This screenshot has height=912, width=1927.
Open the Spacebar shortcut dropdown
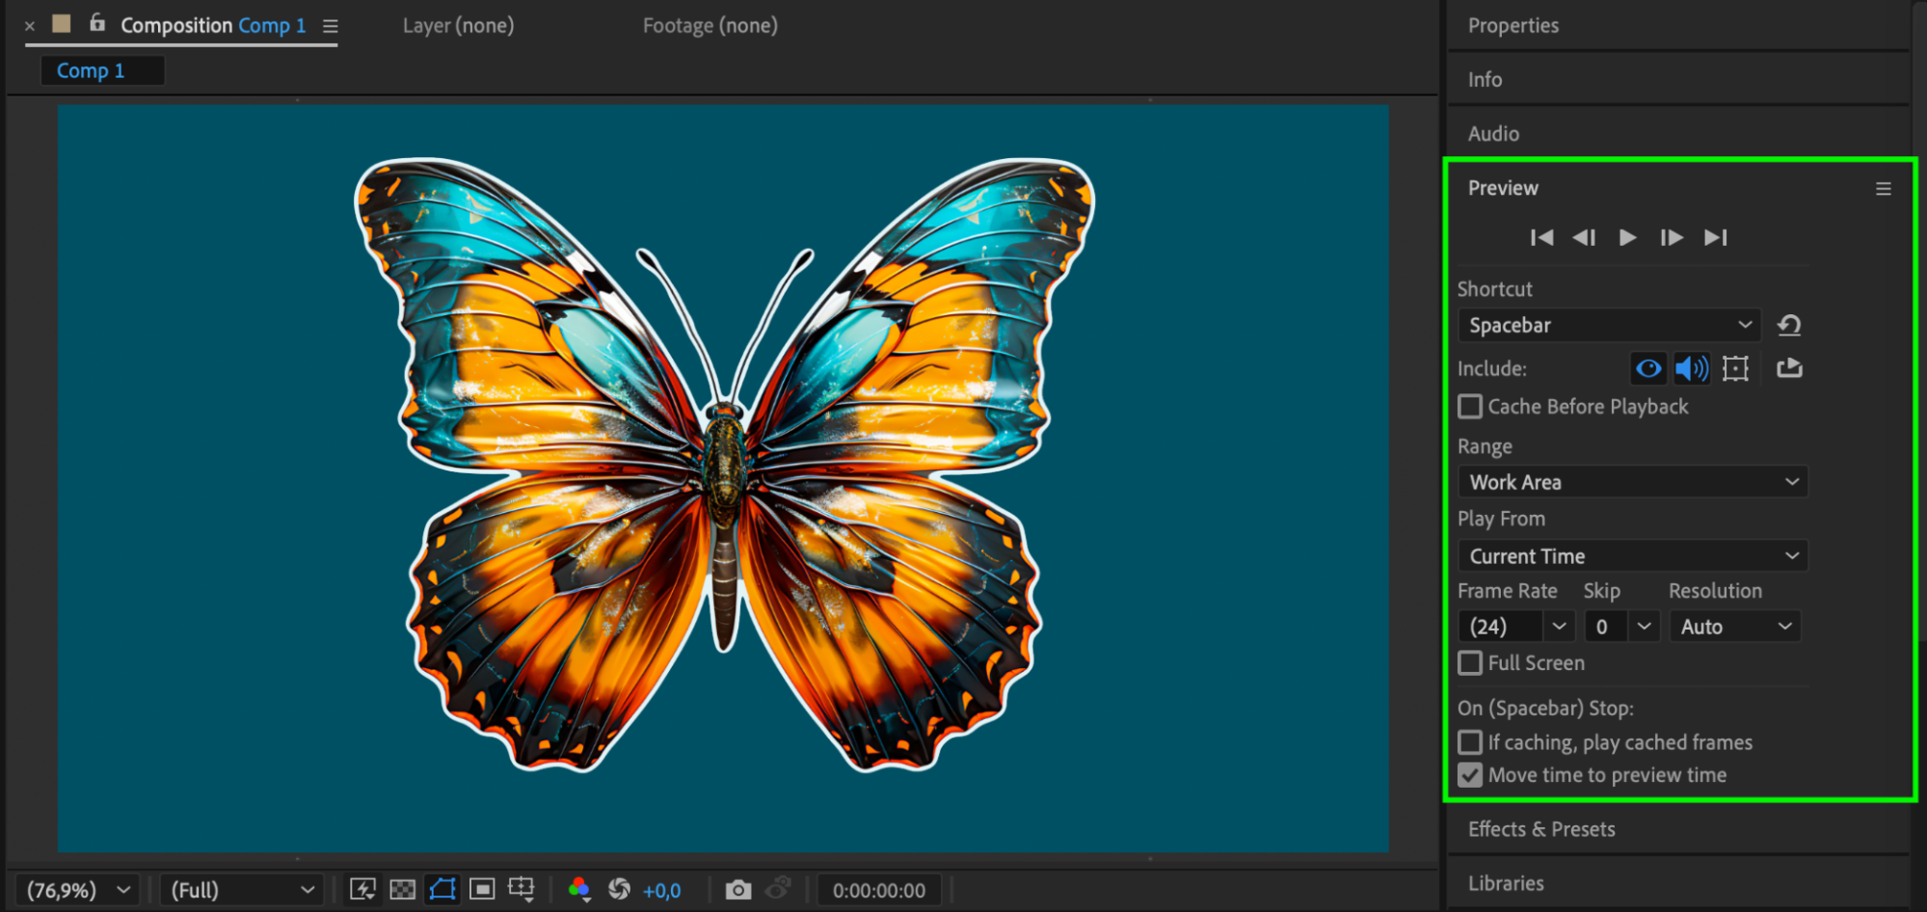click(1610, 325)
